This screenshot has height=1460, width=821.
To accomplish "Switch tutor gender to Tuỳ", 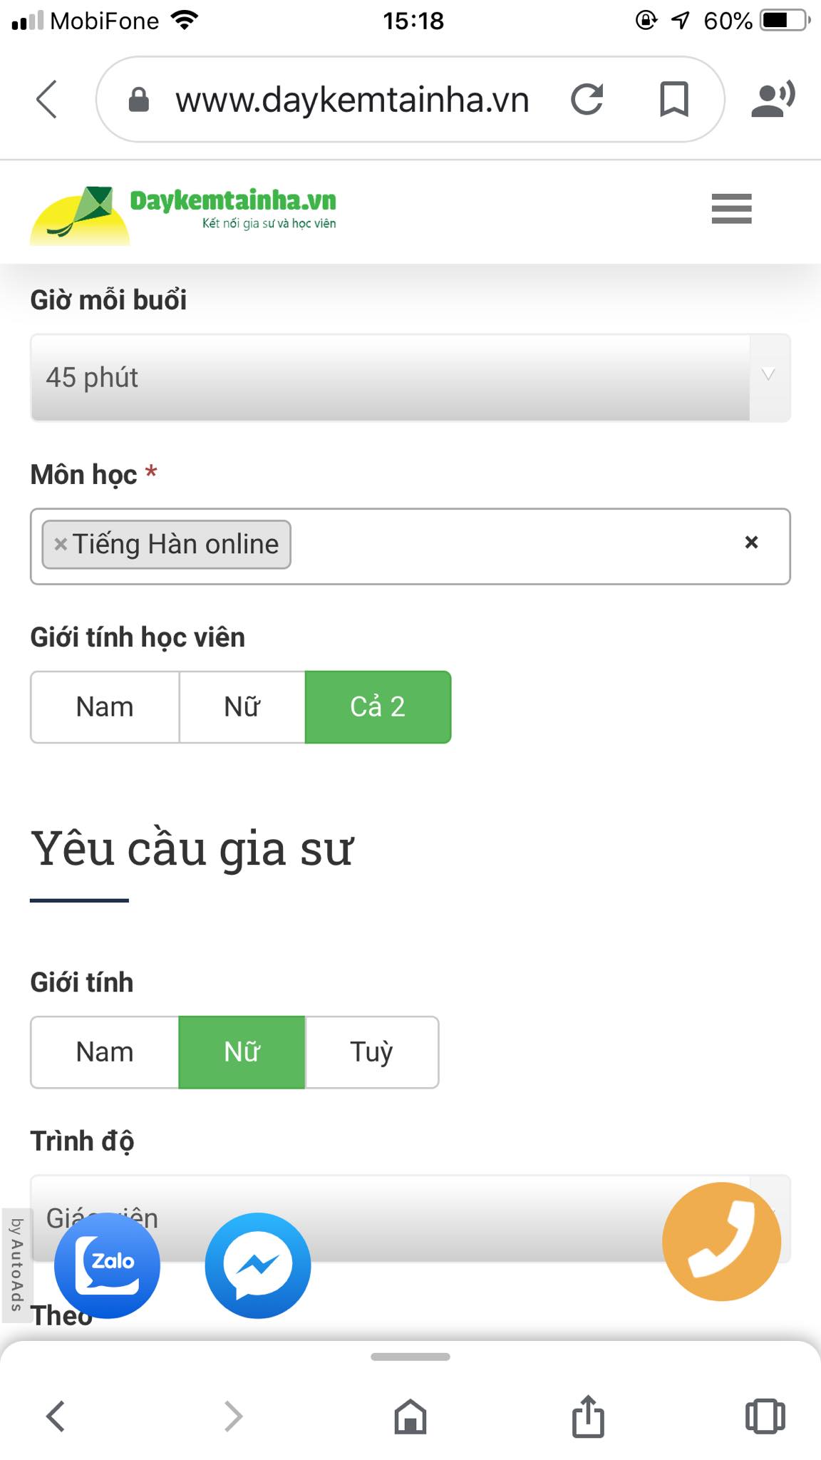I will 371,1052.
